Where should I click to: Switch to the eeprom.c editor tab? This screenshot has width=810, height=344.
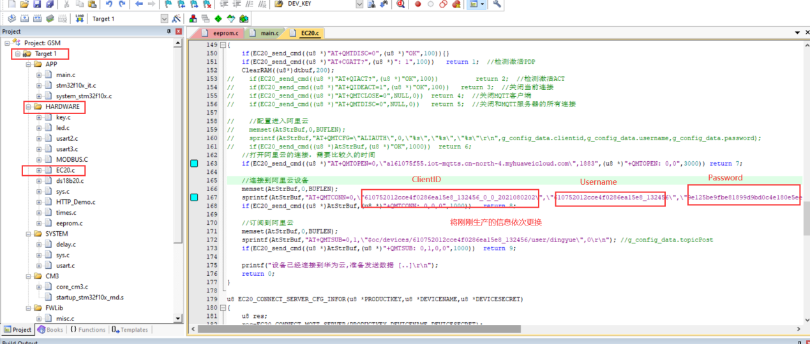click(x=220, y=32)
